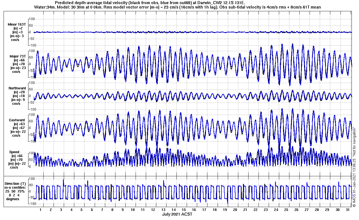Screen dimensions: 359x220
Task: Click the day '15' tick label on x-axis
Action: (x=184, y=210)
